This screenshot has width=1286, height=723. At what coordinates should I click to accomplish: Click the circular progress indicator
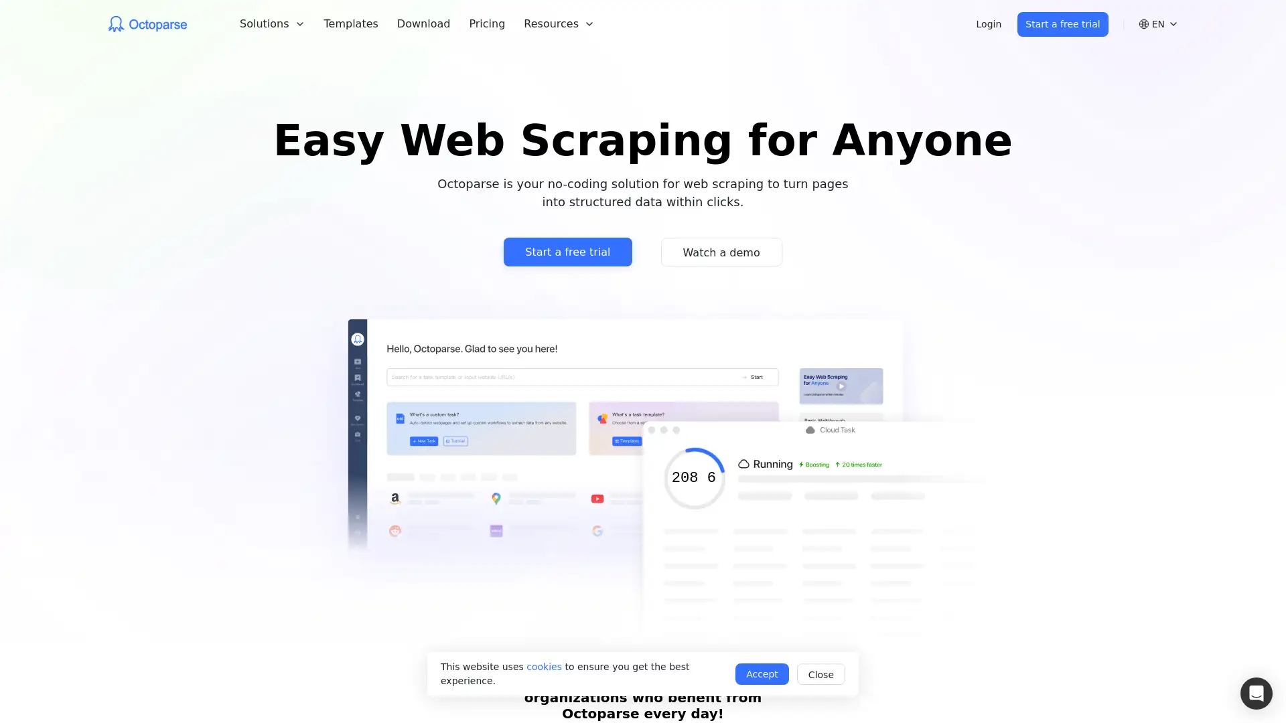pyautogui.click(x=693, y=477)
